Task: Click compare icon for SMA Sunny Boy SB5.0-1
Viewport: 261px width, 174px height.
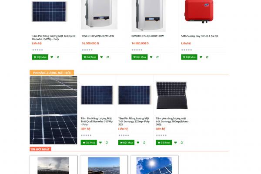Action: [x=207, y=57]
